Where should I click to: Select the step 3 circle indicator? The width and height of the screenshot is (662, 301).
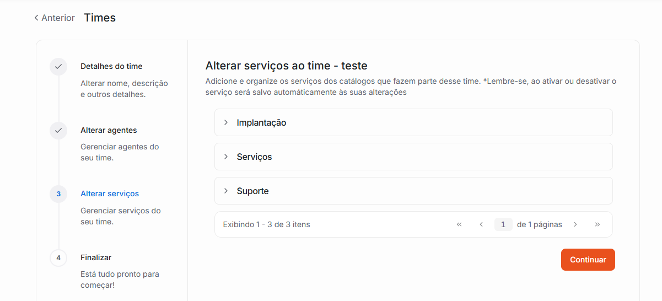(58, 194)
